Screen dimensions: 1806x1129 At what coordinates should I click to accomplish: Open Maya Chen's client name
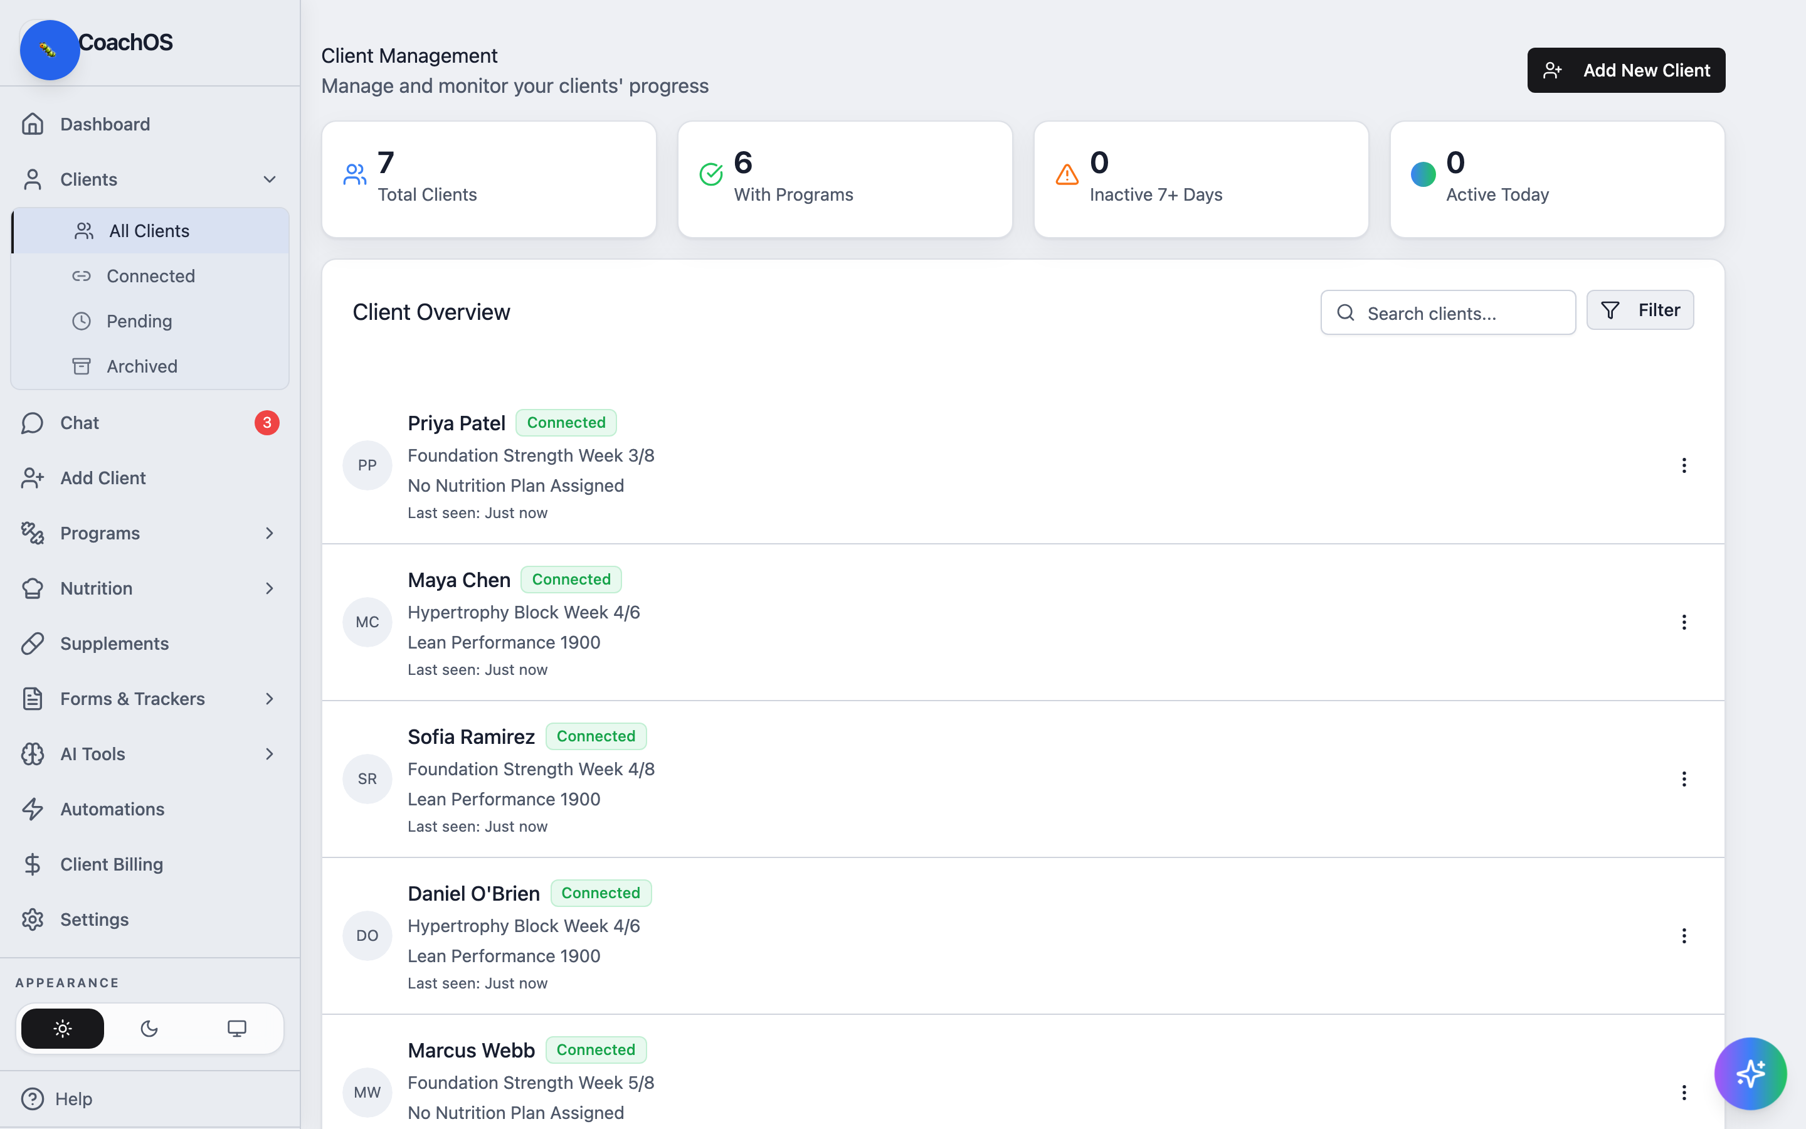(459, 580)
